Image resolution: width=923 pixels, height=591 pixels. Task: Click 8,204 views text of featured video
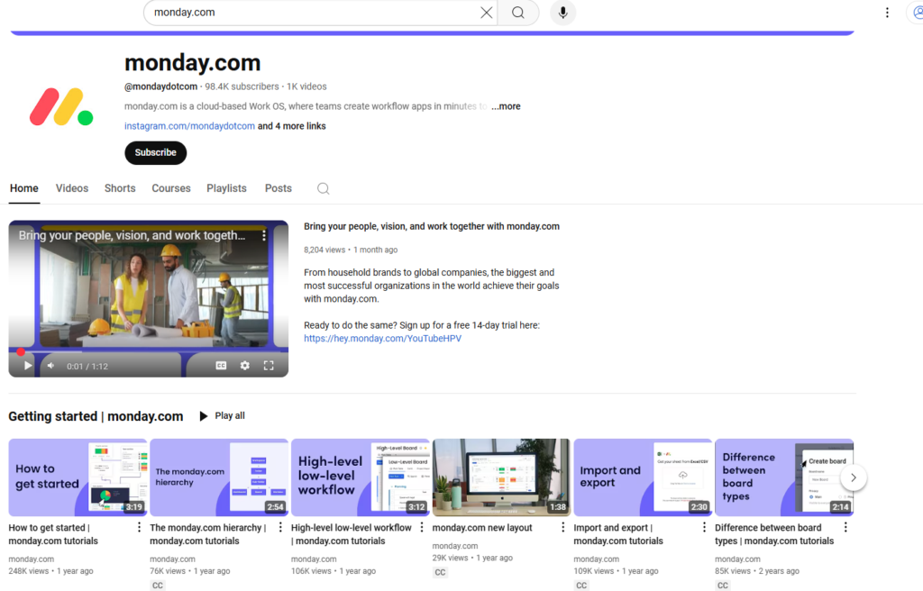click(x=324, y=250)
